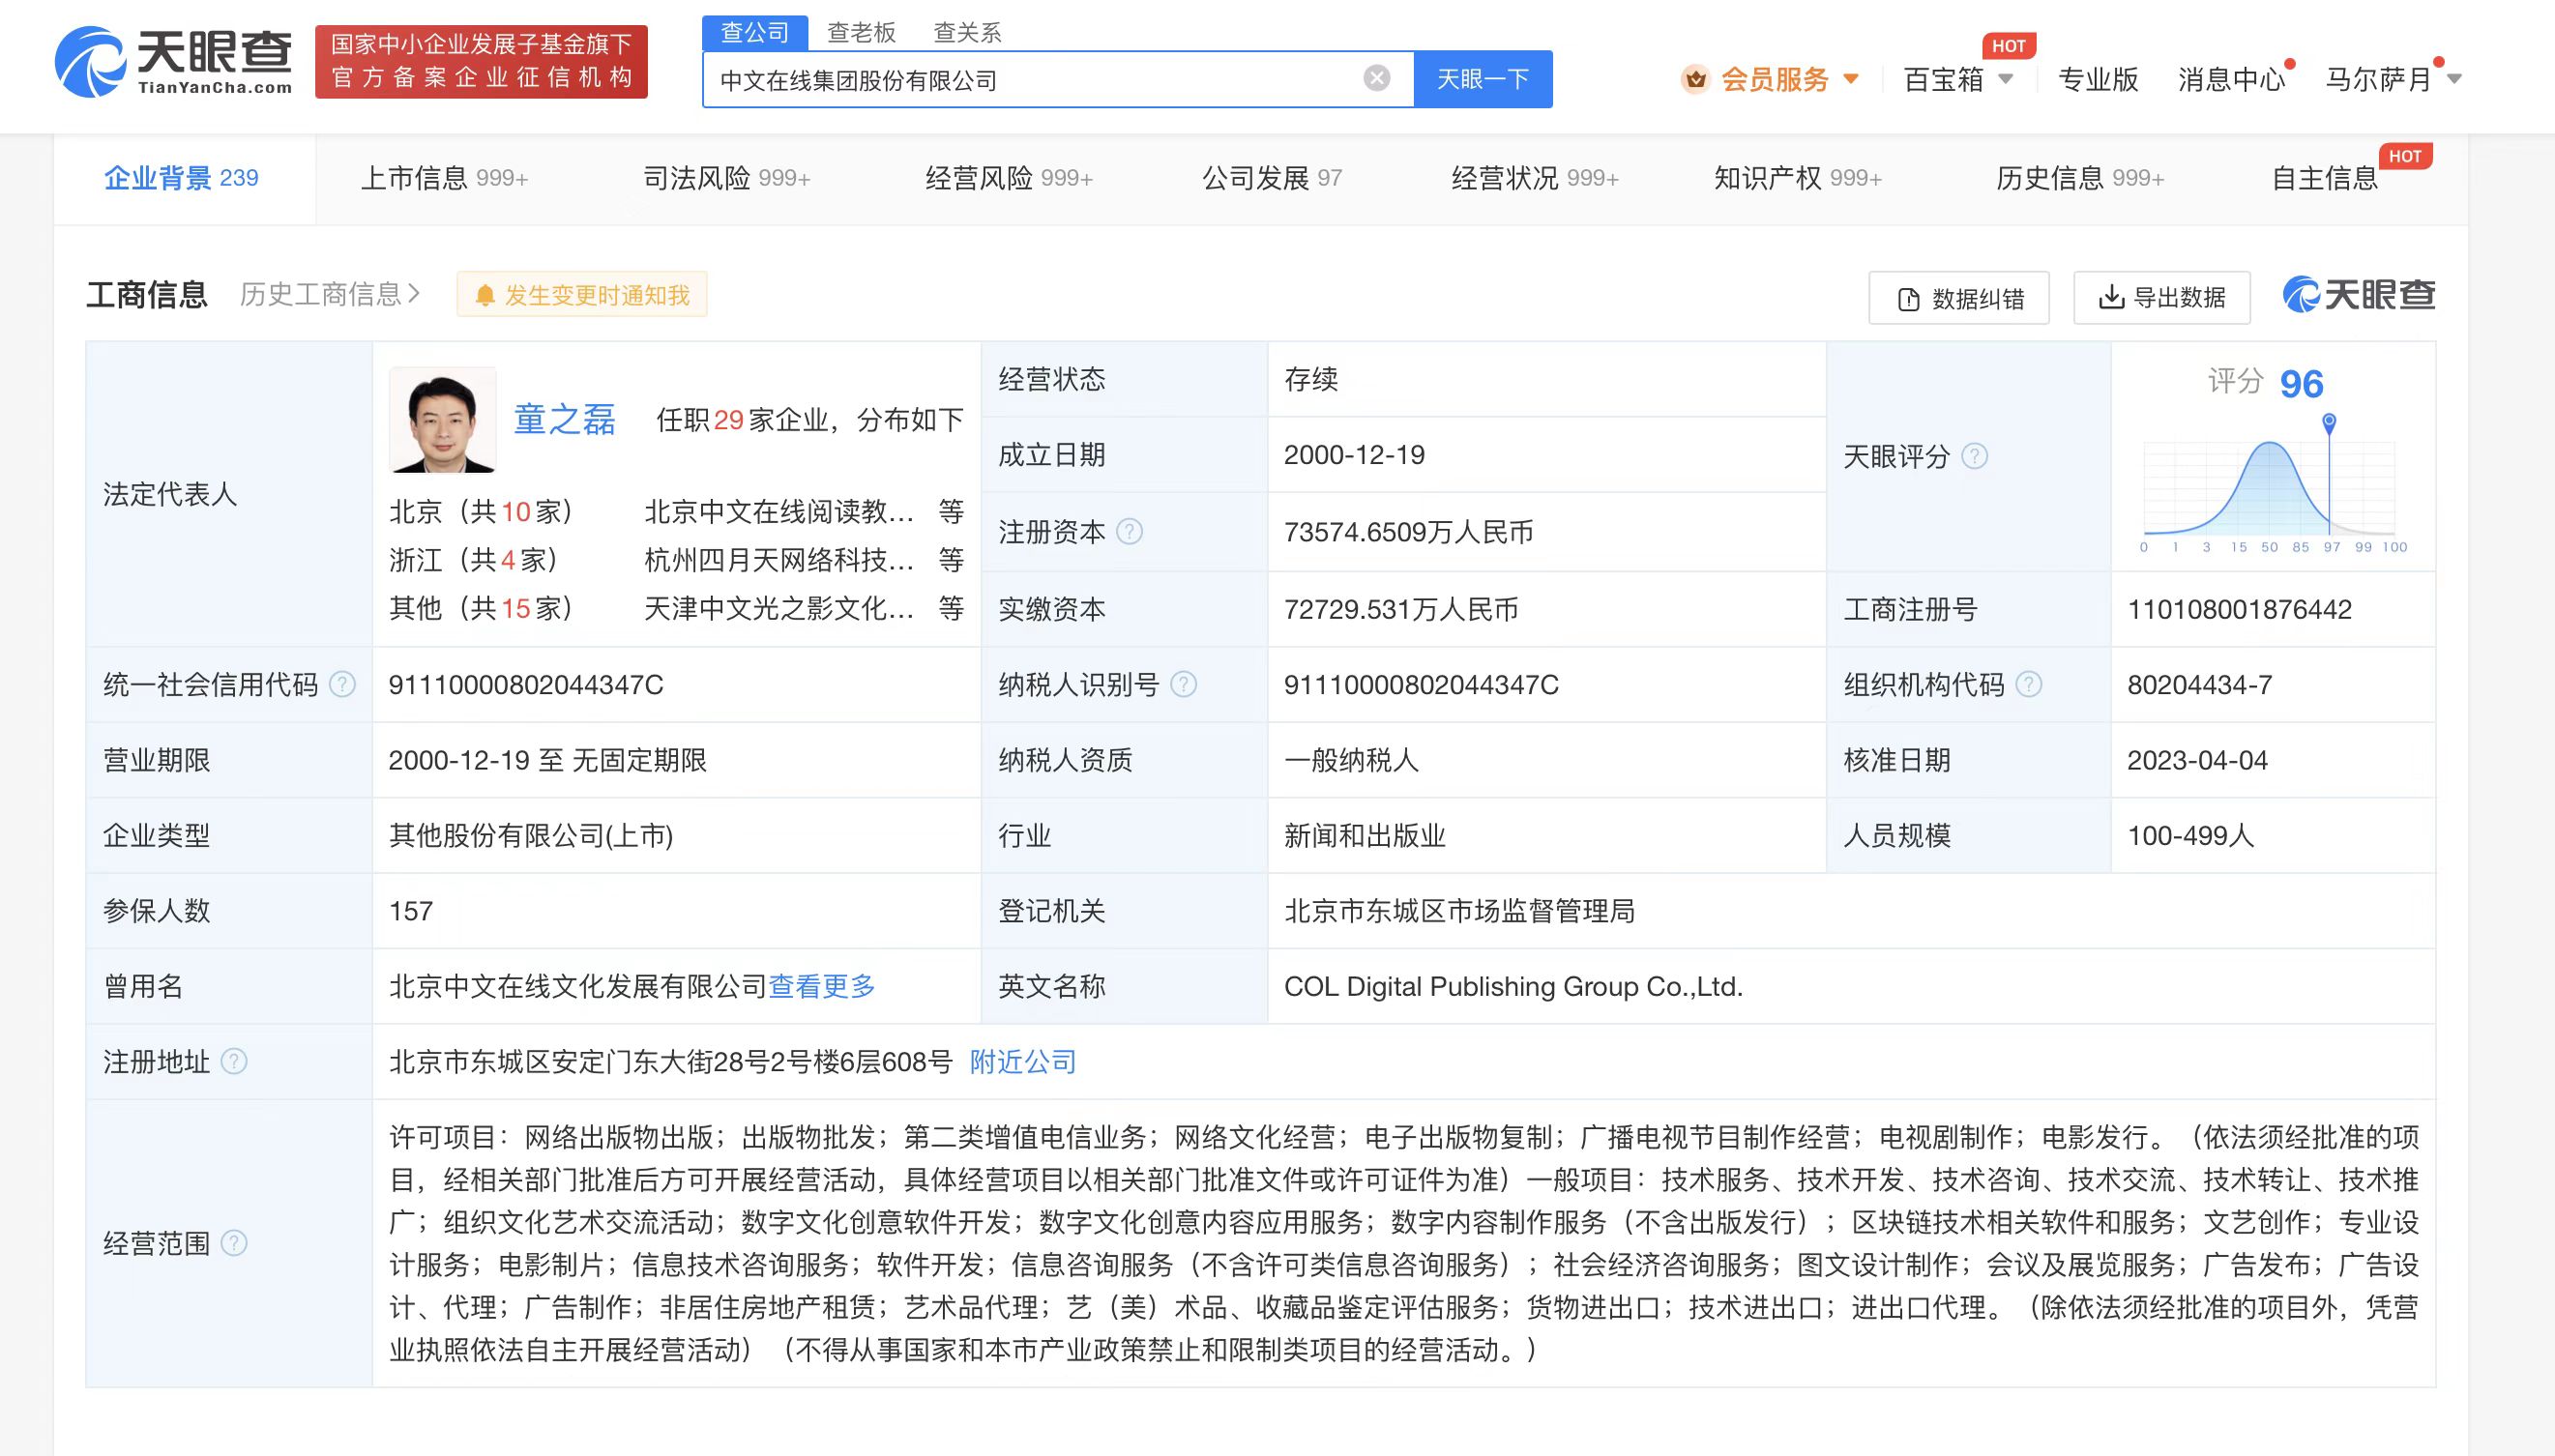2555x1456 pixels.
Task: Select the 司法风险 tab
Action: click(727, 178)
